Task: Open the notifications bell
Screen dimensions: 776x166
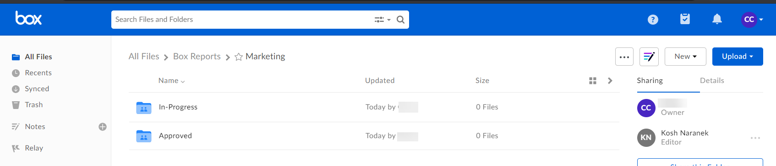Action: pyautogui.click(x=717, y=19)
